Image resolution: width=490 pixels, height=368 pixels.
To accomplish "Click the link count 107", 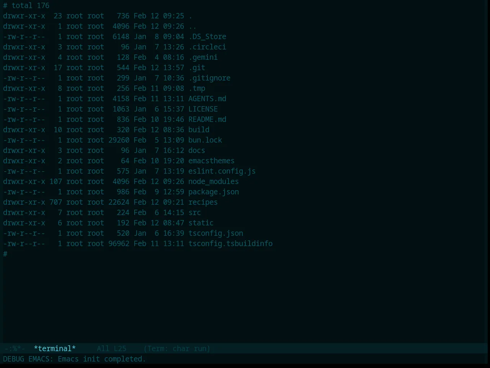I will click(56, 182).
